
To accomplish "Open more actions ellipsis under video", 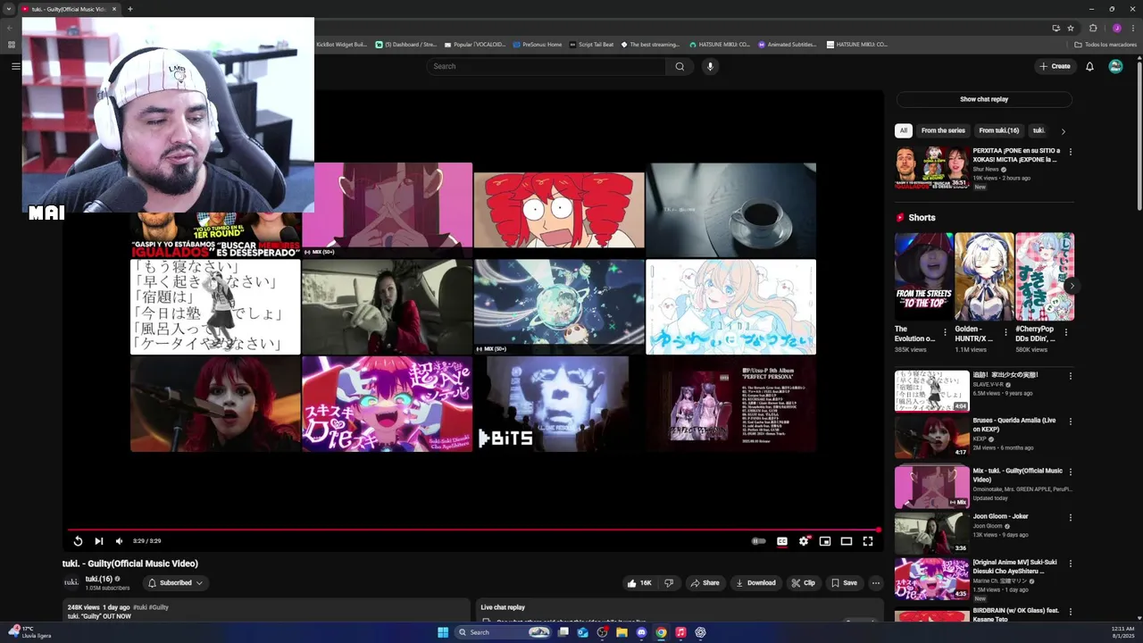I will (x=876, y=583).
